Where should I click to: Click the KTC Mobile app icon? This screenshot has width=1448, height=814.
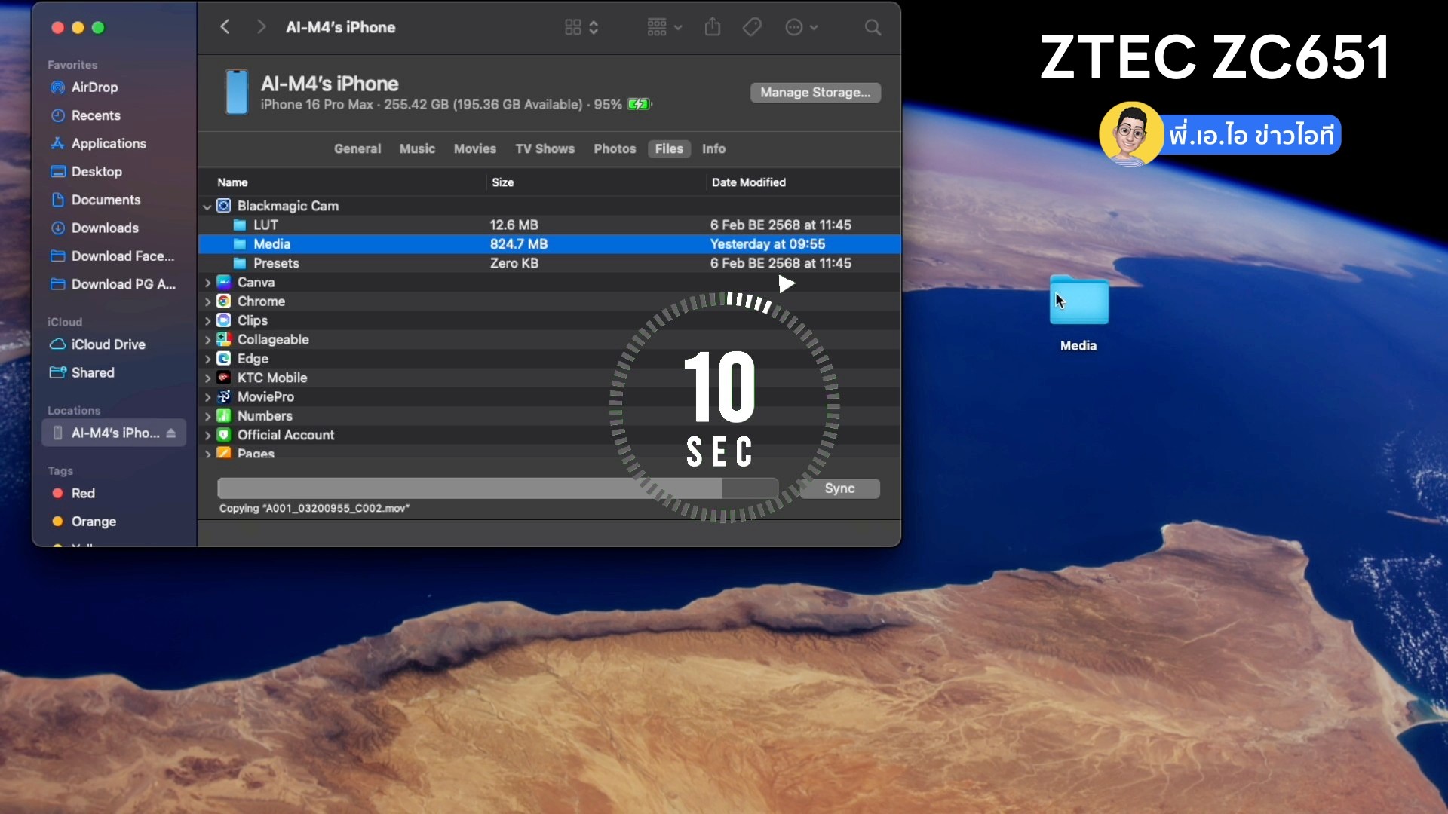pyautogui.click(x=224, y=378)
